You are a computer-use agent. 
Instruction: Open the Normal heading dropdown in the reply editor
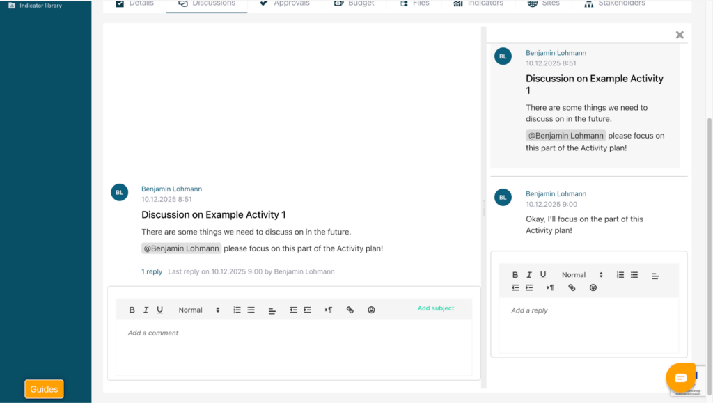(x=583, y=275)
